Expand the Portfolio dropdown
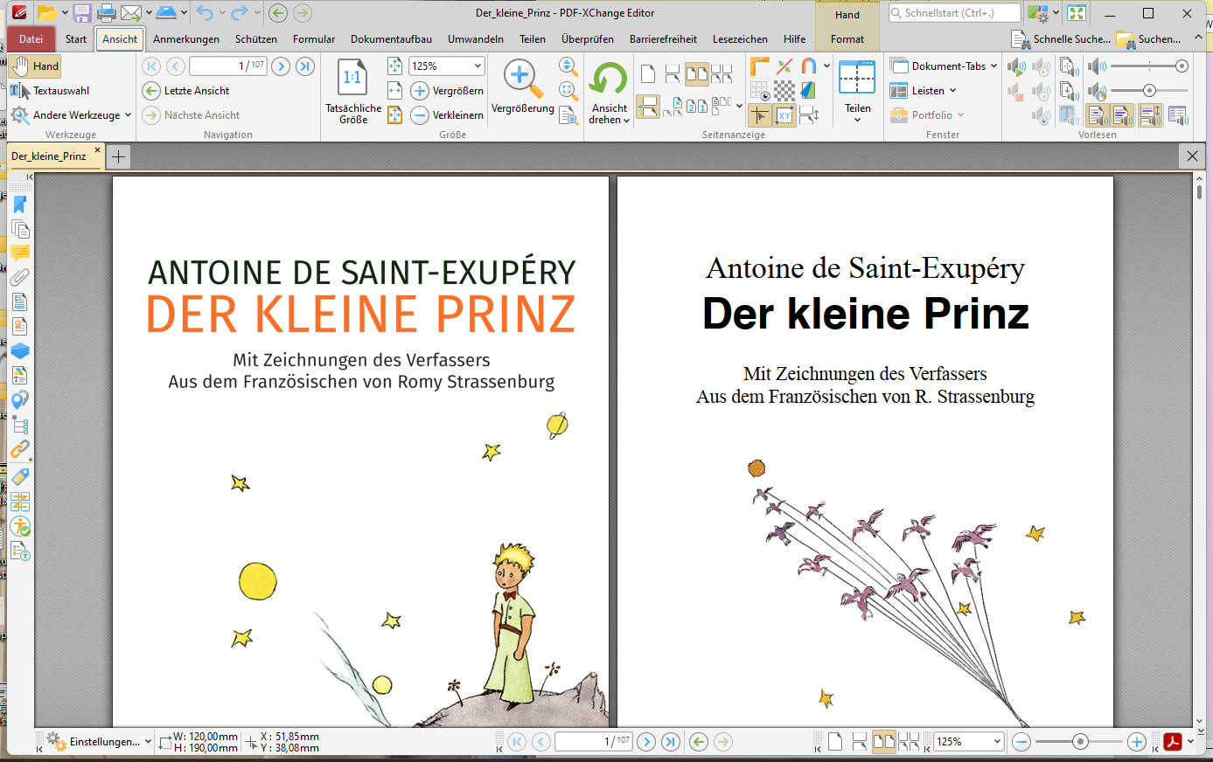This screenshot has width=1213, height=762. tap(960, 115)
